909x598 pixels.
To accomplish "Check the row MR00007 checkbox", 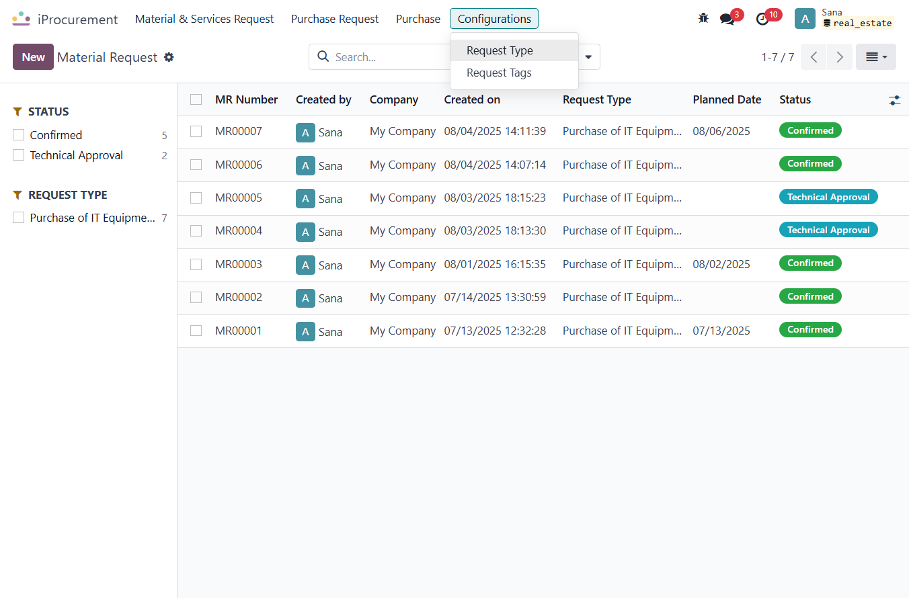I will (x=196, y=132).
